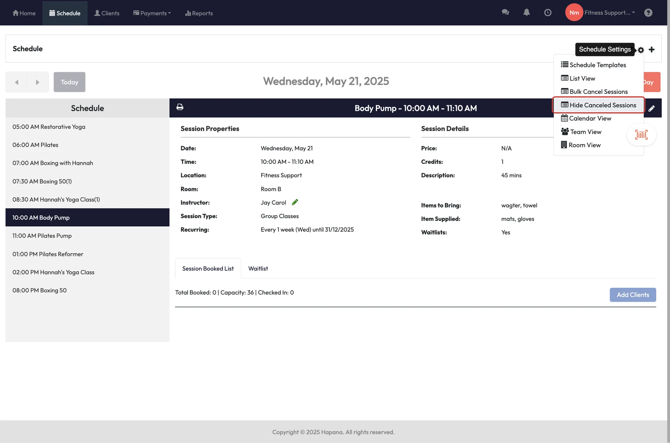Expand the Payments dropdown menu

[152, 13]
